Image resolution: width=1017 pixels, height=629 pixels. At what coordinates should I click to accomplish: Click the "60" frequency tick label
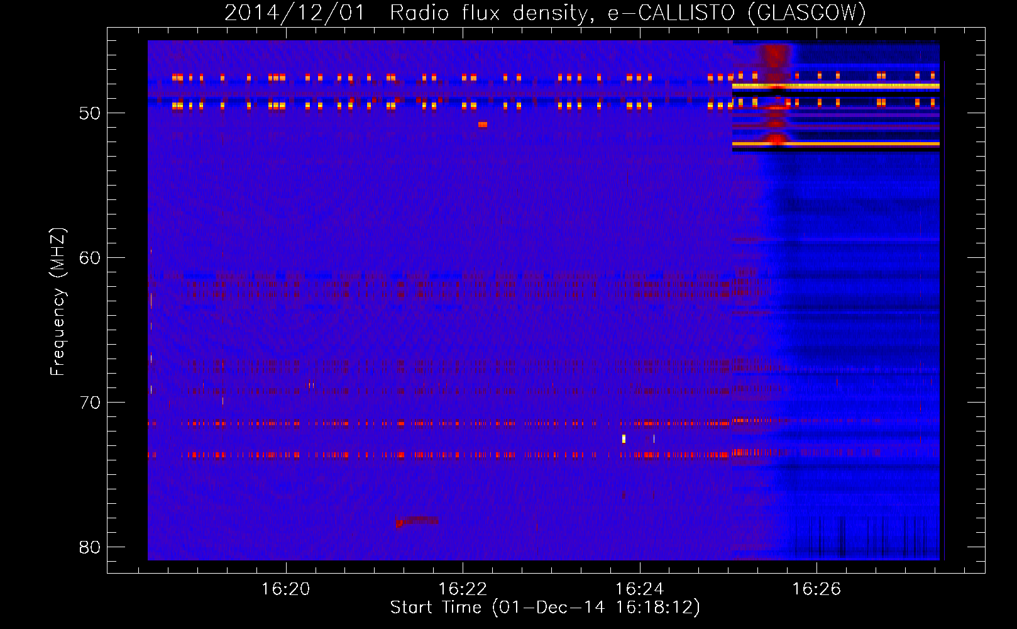(90, 258)
